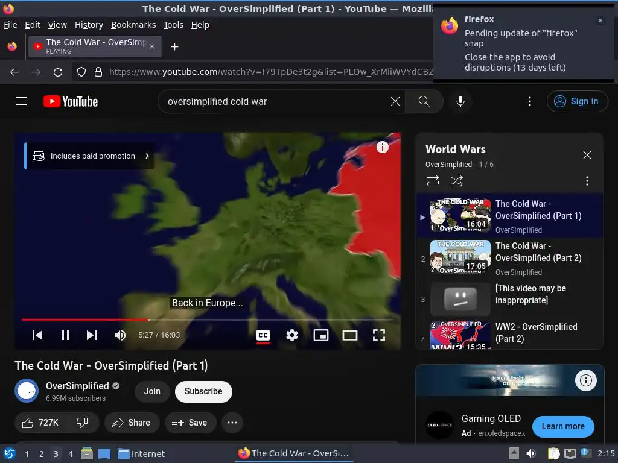The height and width of the screenshot is (463, 618).
Task: Open video info card icon
Action: 382,147
